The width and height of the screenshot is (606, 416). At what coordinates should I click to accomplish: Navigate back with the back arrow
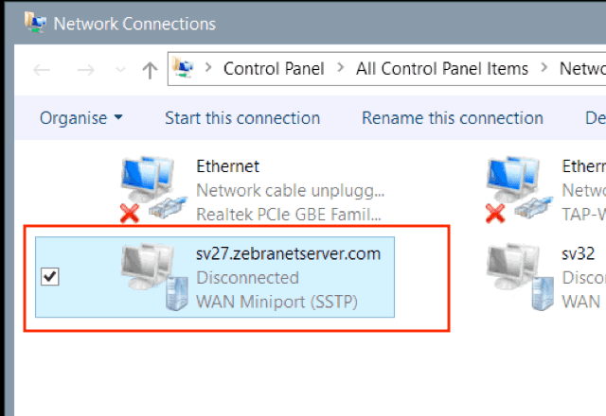click(x=42, y=69)
